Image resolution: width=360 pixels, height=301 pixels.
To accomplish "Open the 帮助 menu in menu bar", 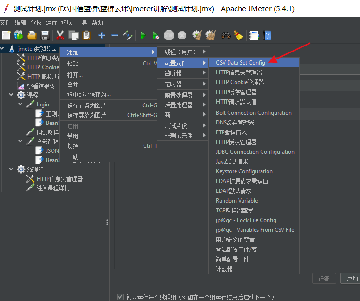I will (x=97, y=22).
